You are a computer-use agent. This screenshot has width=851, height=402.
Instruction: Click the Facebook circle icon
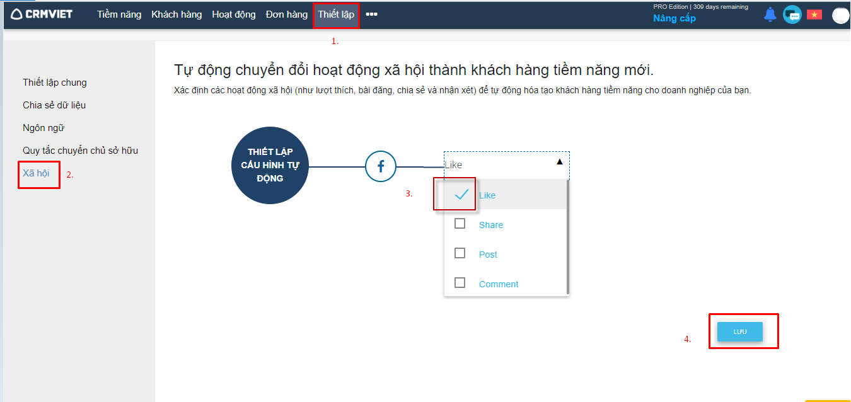click(381, 166)
